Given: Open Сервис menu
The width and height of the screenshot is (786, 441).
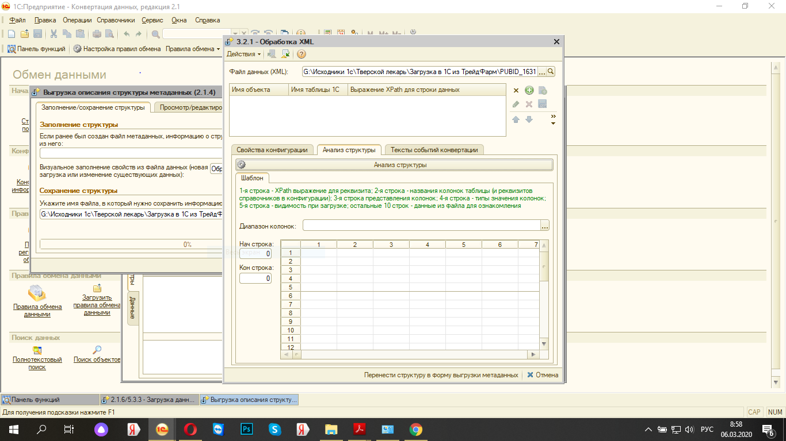Looking at the screenshot, I should pyautogui.click(x=152, y=20).
